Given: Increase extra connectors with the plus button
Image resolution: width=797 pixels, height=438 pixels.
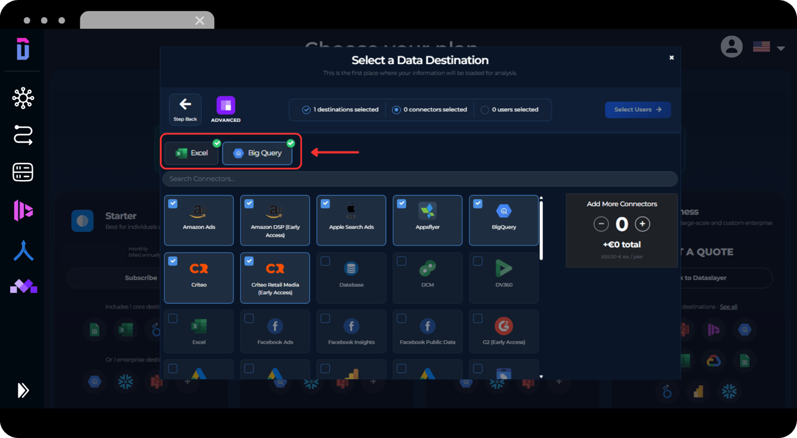Looking at the screenshot, I should 642,224.
